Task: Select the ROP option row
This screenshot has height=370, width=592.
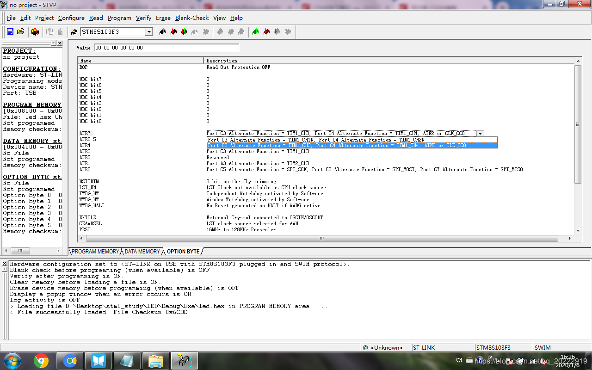Action: [326, 68]
